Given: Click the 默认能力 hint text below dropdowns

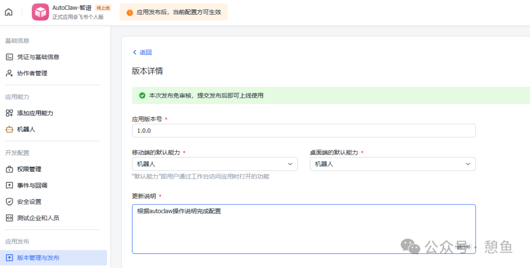Looking at the screenshot, I should tap(200, 177).
